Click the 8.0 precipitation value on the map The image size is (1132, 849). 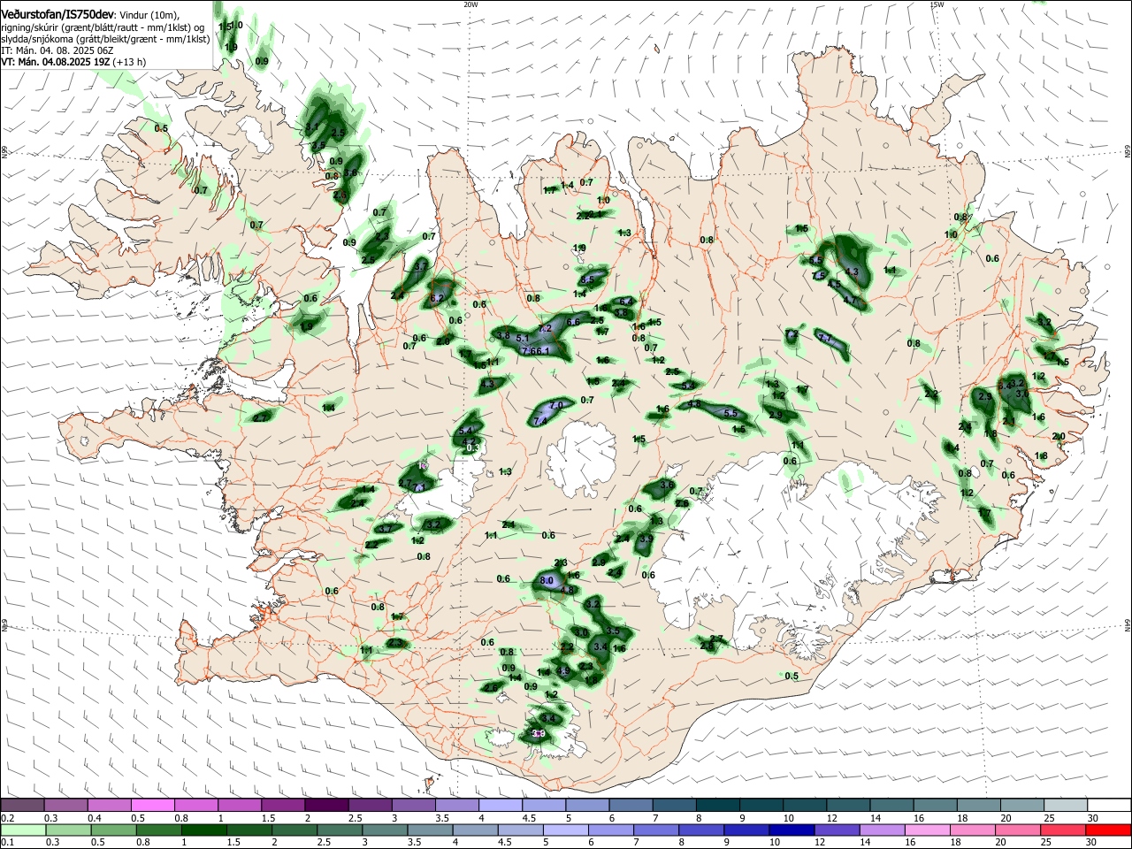tap(547, 581)
